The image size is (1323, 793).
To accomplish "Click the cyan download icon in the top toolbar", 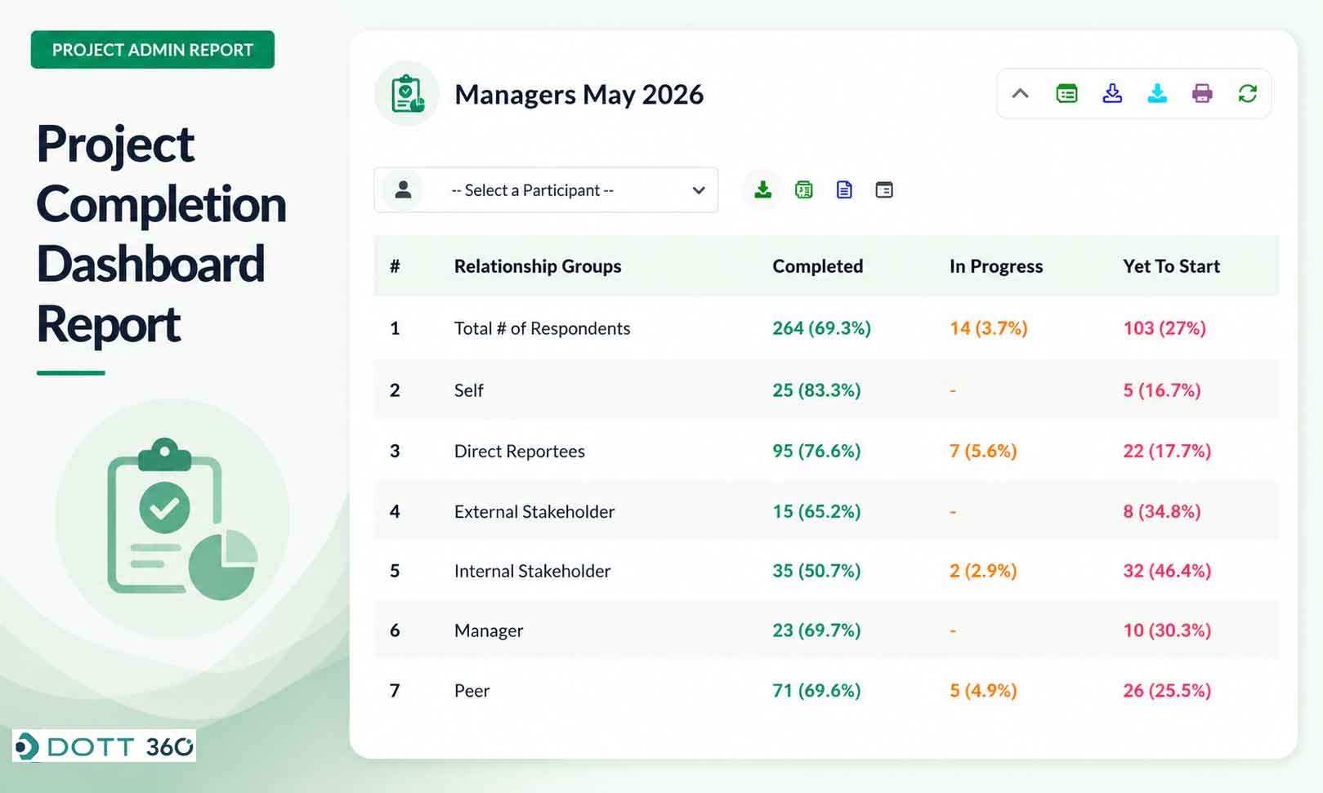I will point(1157,93).
